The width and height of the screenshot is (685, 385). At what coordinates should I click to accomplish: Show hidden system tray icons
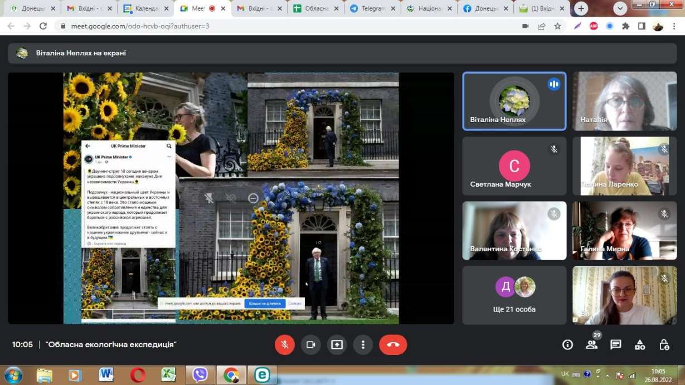click(x=607, y=375)
